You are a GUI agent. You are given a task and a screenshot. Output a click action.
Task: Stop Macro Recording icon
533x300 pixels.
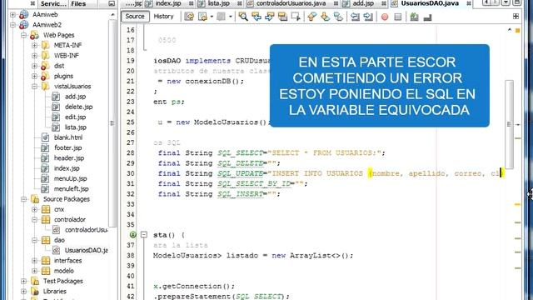tap(398, 17)
